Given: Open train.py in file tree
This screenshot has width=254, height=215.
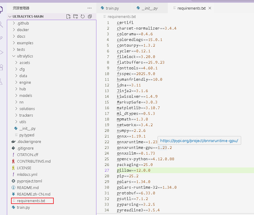Looking at the screenshot, I should (23, 207).
